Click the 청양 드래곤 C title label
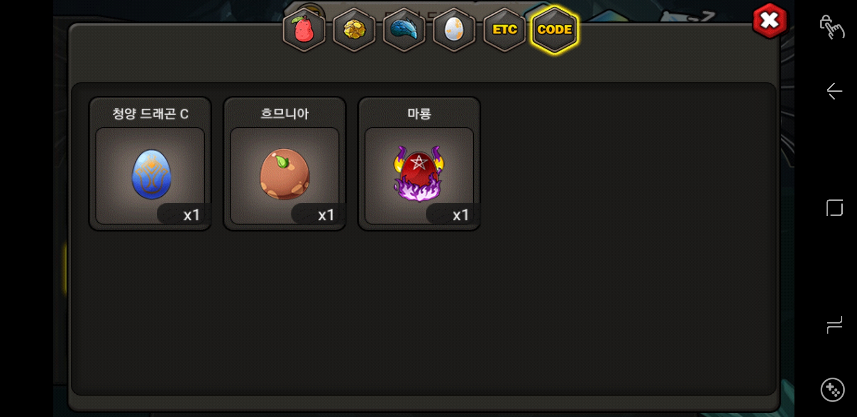Image resolution: width=857 pixels, height=417 pixels. click(x=151, y=114)
